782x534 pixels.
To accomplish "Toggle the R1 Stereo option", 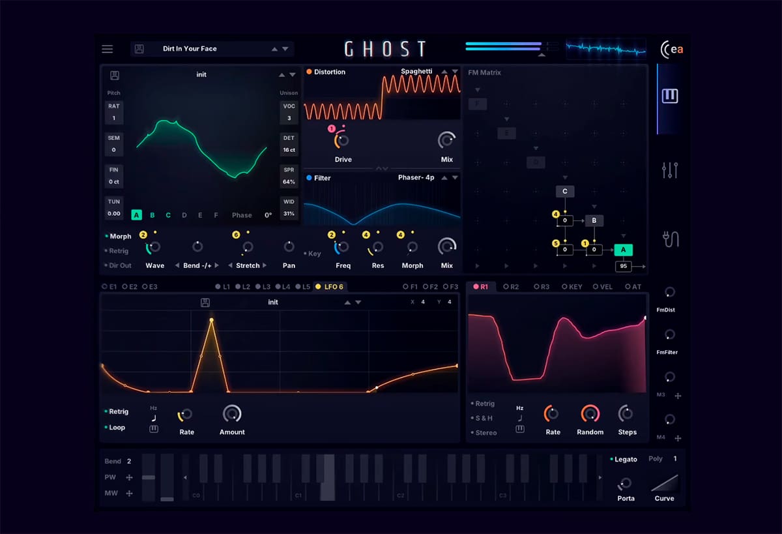I will pos(484,433).
